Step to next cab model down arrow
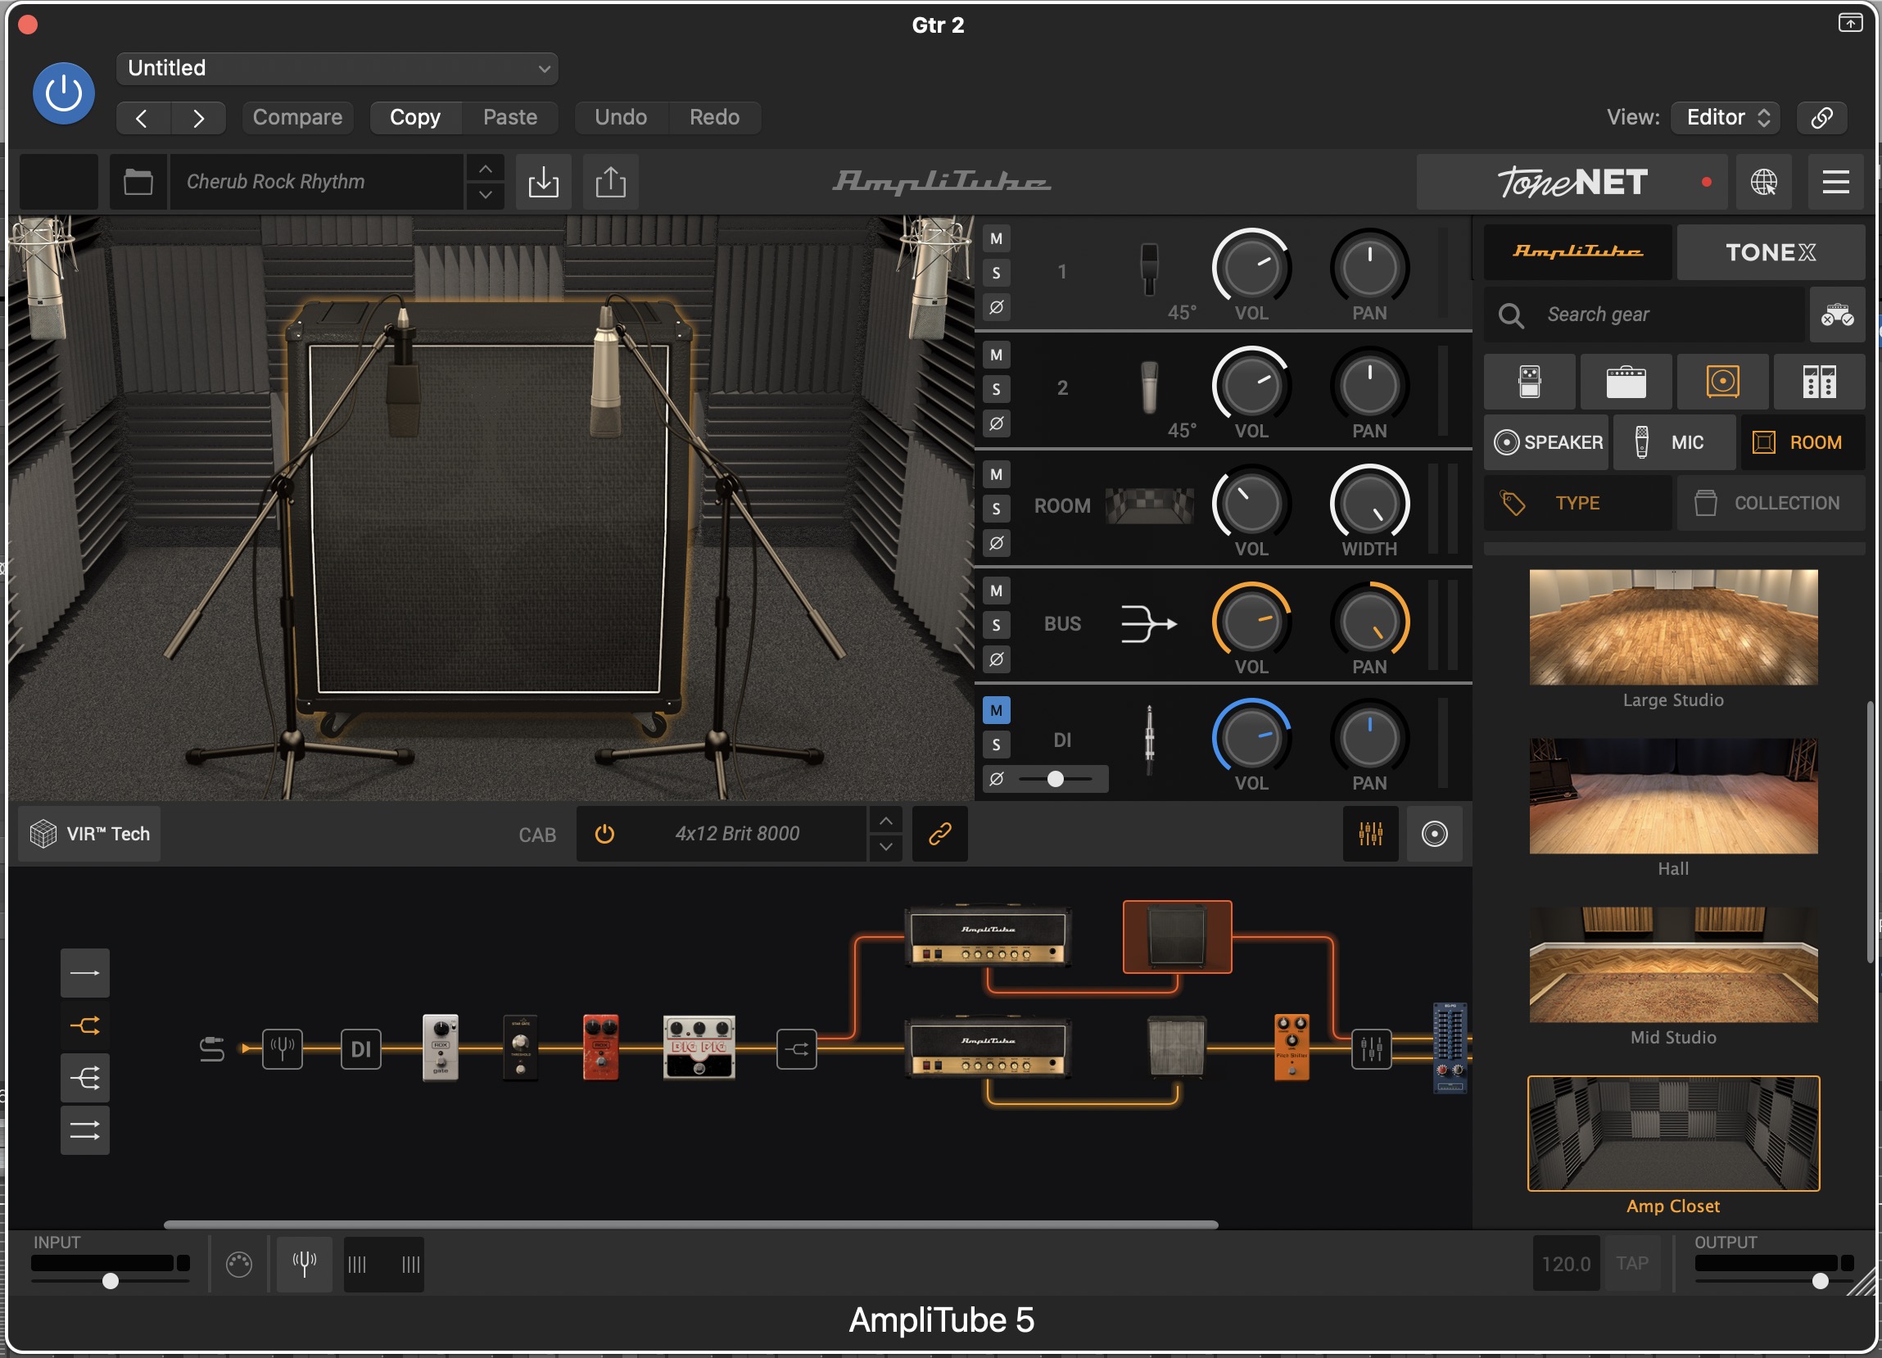The width and height of the screenshot is (1882, 1358). point(885,848)
